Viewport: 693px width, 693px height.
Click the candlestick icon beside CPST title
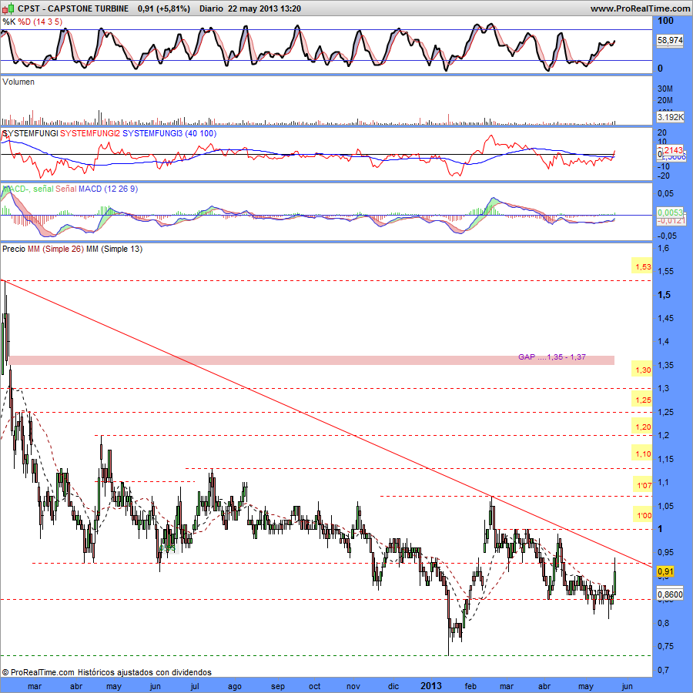pyautogui.click(x=8, y=8)
